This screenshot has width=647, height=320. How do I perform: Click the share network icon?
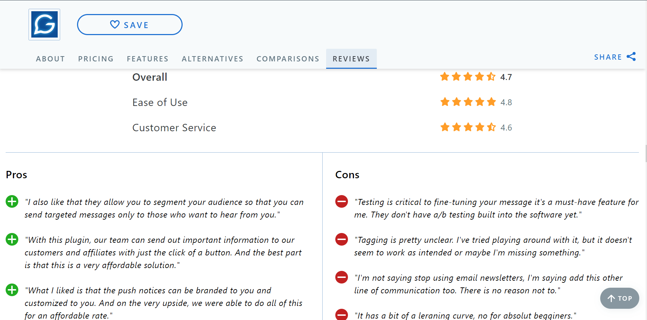point(631,56)
